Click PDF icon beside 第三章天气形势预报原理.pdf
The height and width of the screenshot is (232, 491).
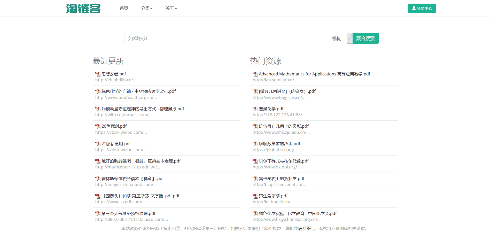[98, 214]
